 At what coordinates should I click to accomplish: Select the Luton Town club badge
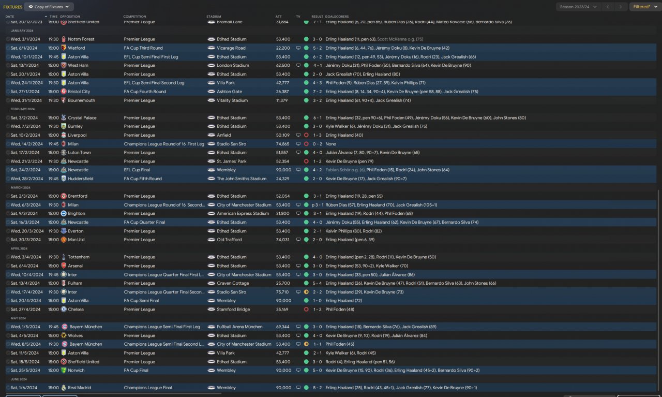(x=64, y=153)
